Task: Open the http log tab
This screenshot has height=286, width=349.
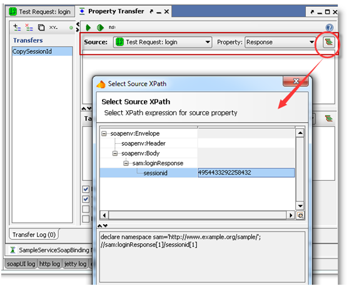Action: tap(49, 264)
